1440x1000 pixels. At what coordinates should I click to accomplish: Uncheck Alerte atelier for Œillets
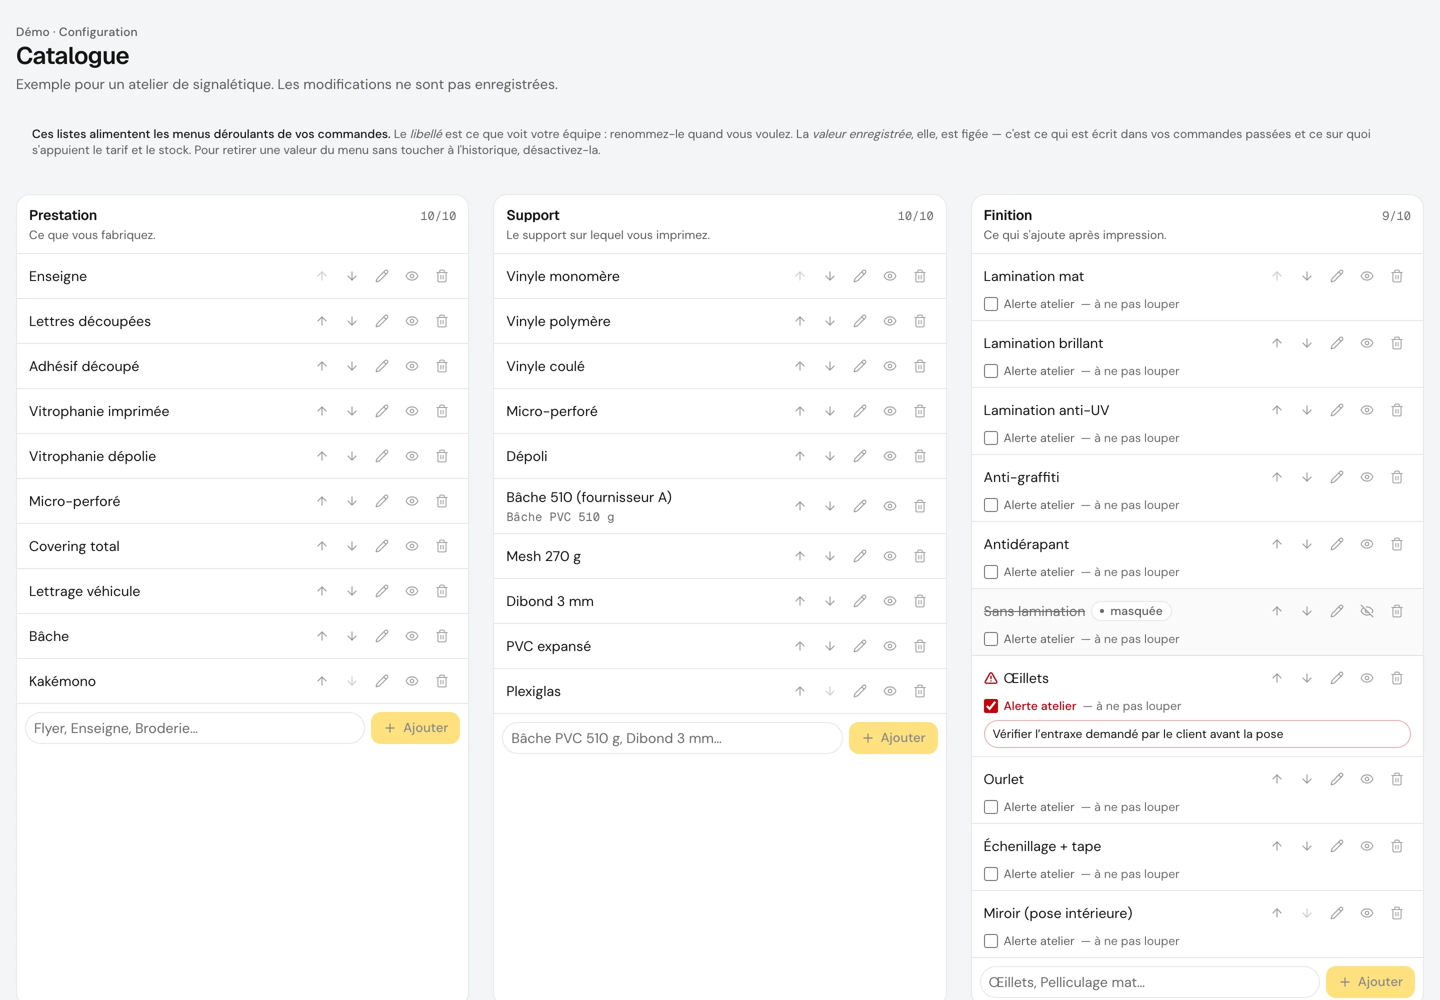coord(990,707)
